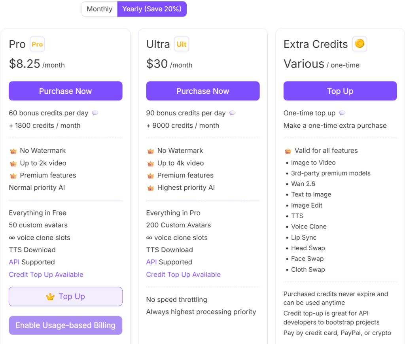Click the Extra Credits gold coin icon

point(360,44)
